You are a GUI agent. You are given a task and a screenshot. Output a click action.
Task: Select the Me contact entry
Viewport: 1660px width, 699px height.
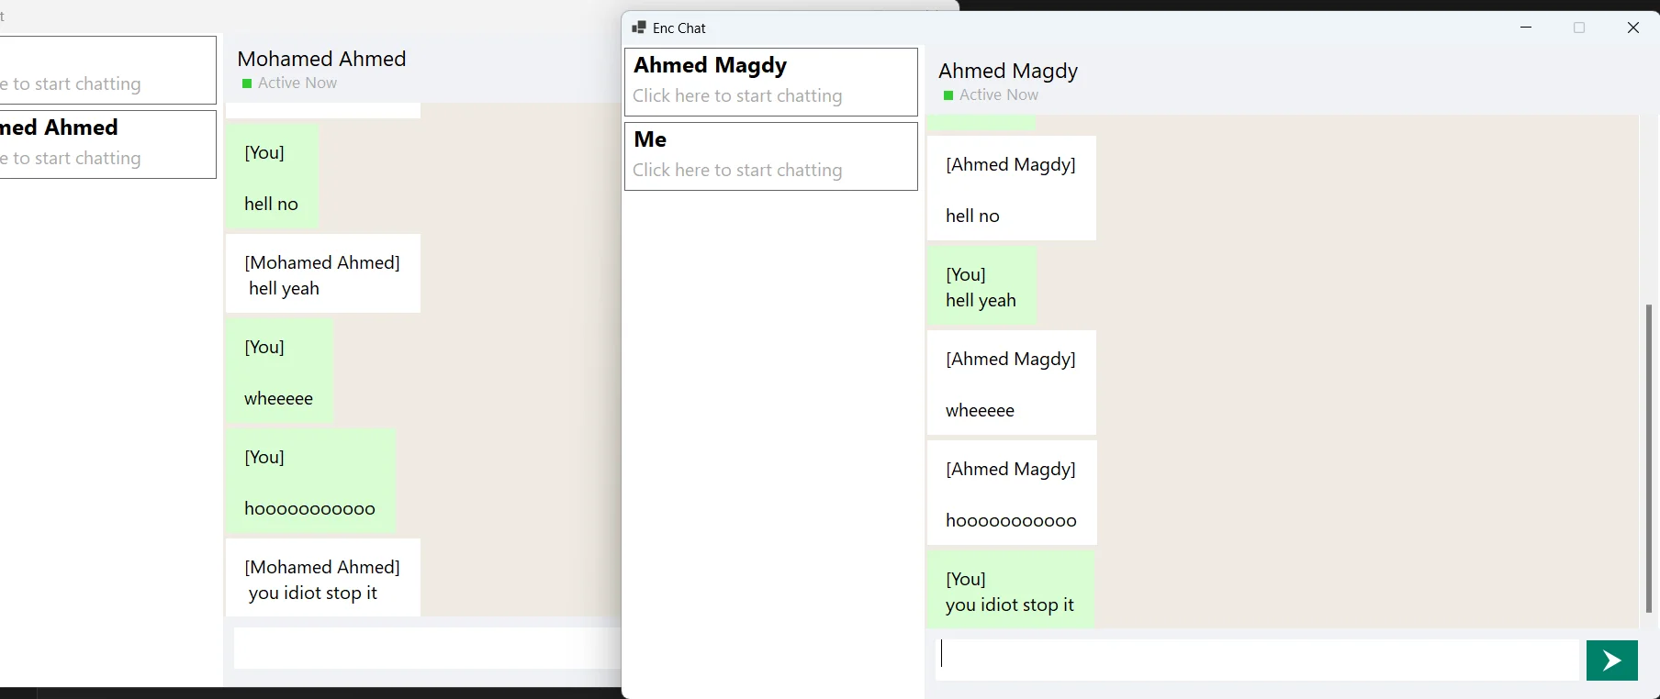[769, 156]
